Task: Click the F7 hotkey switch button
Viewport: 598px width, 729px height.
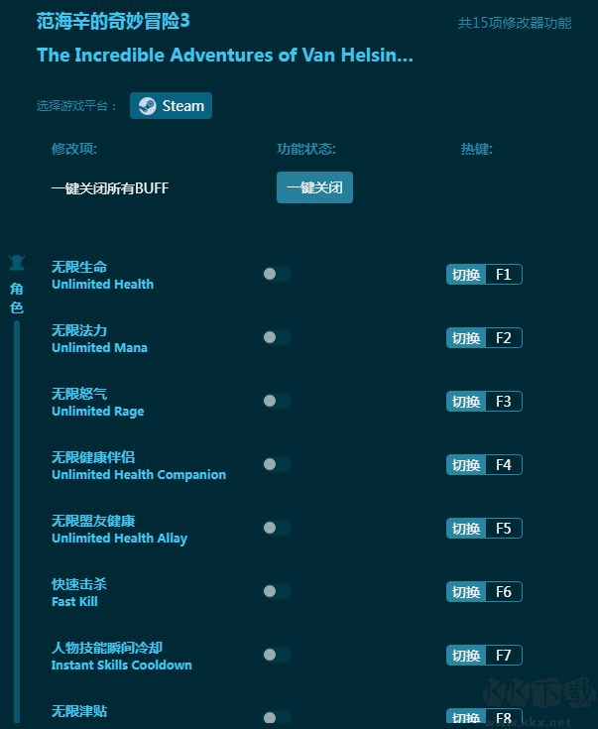Action: point(466,656)
